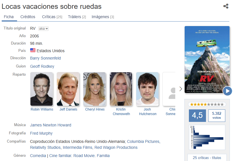Viewport: 233px width, 161px height.
Task: Click the United States flag icon
Action: (33, 50)
